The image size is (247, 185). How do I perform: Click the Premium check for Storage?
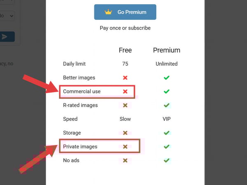coord(166,133)
